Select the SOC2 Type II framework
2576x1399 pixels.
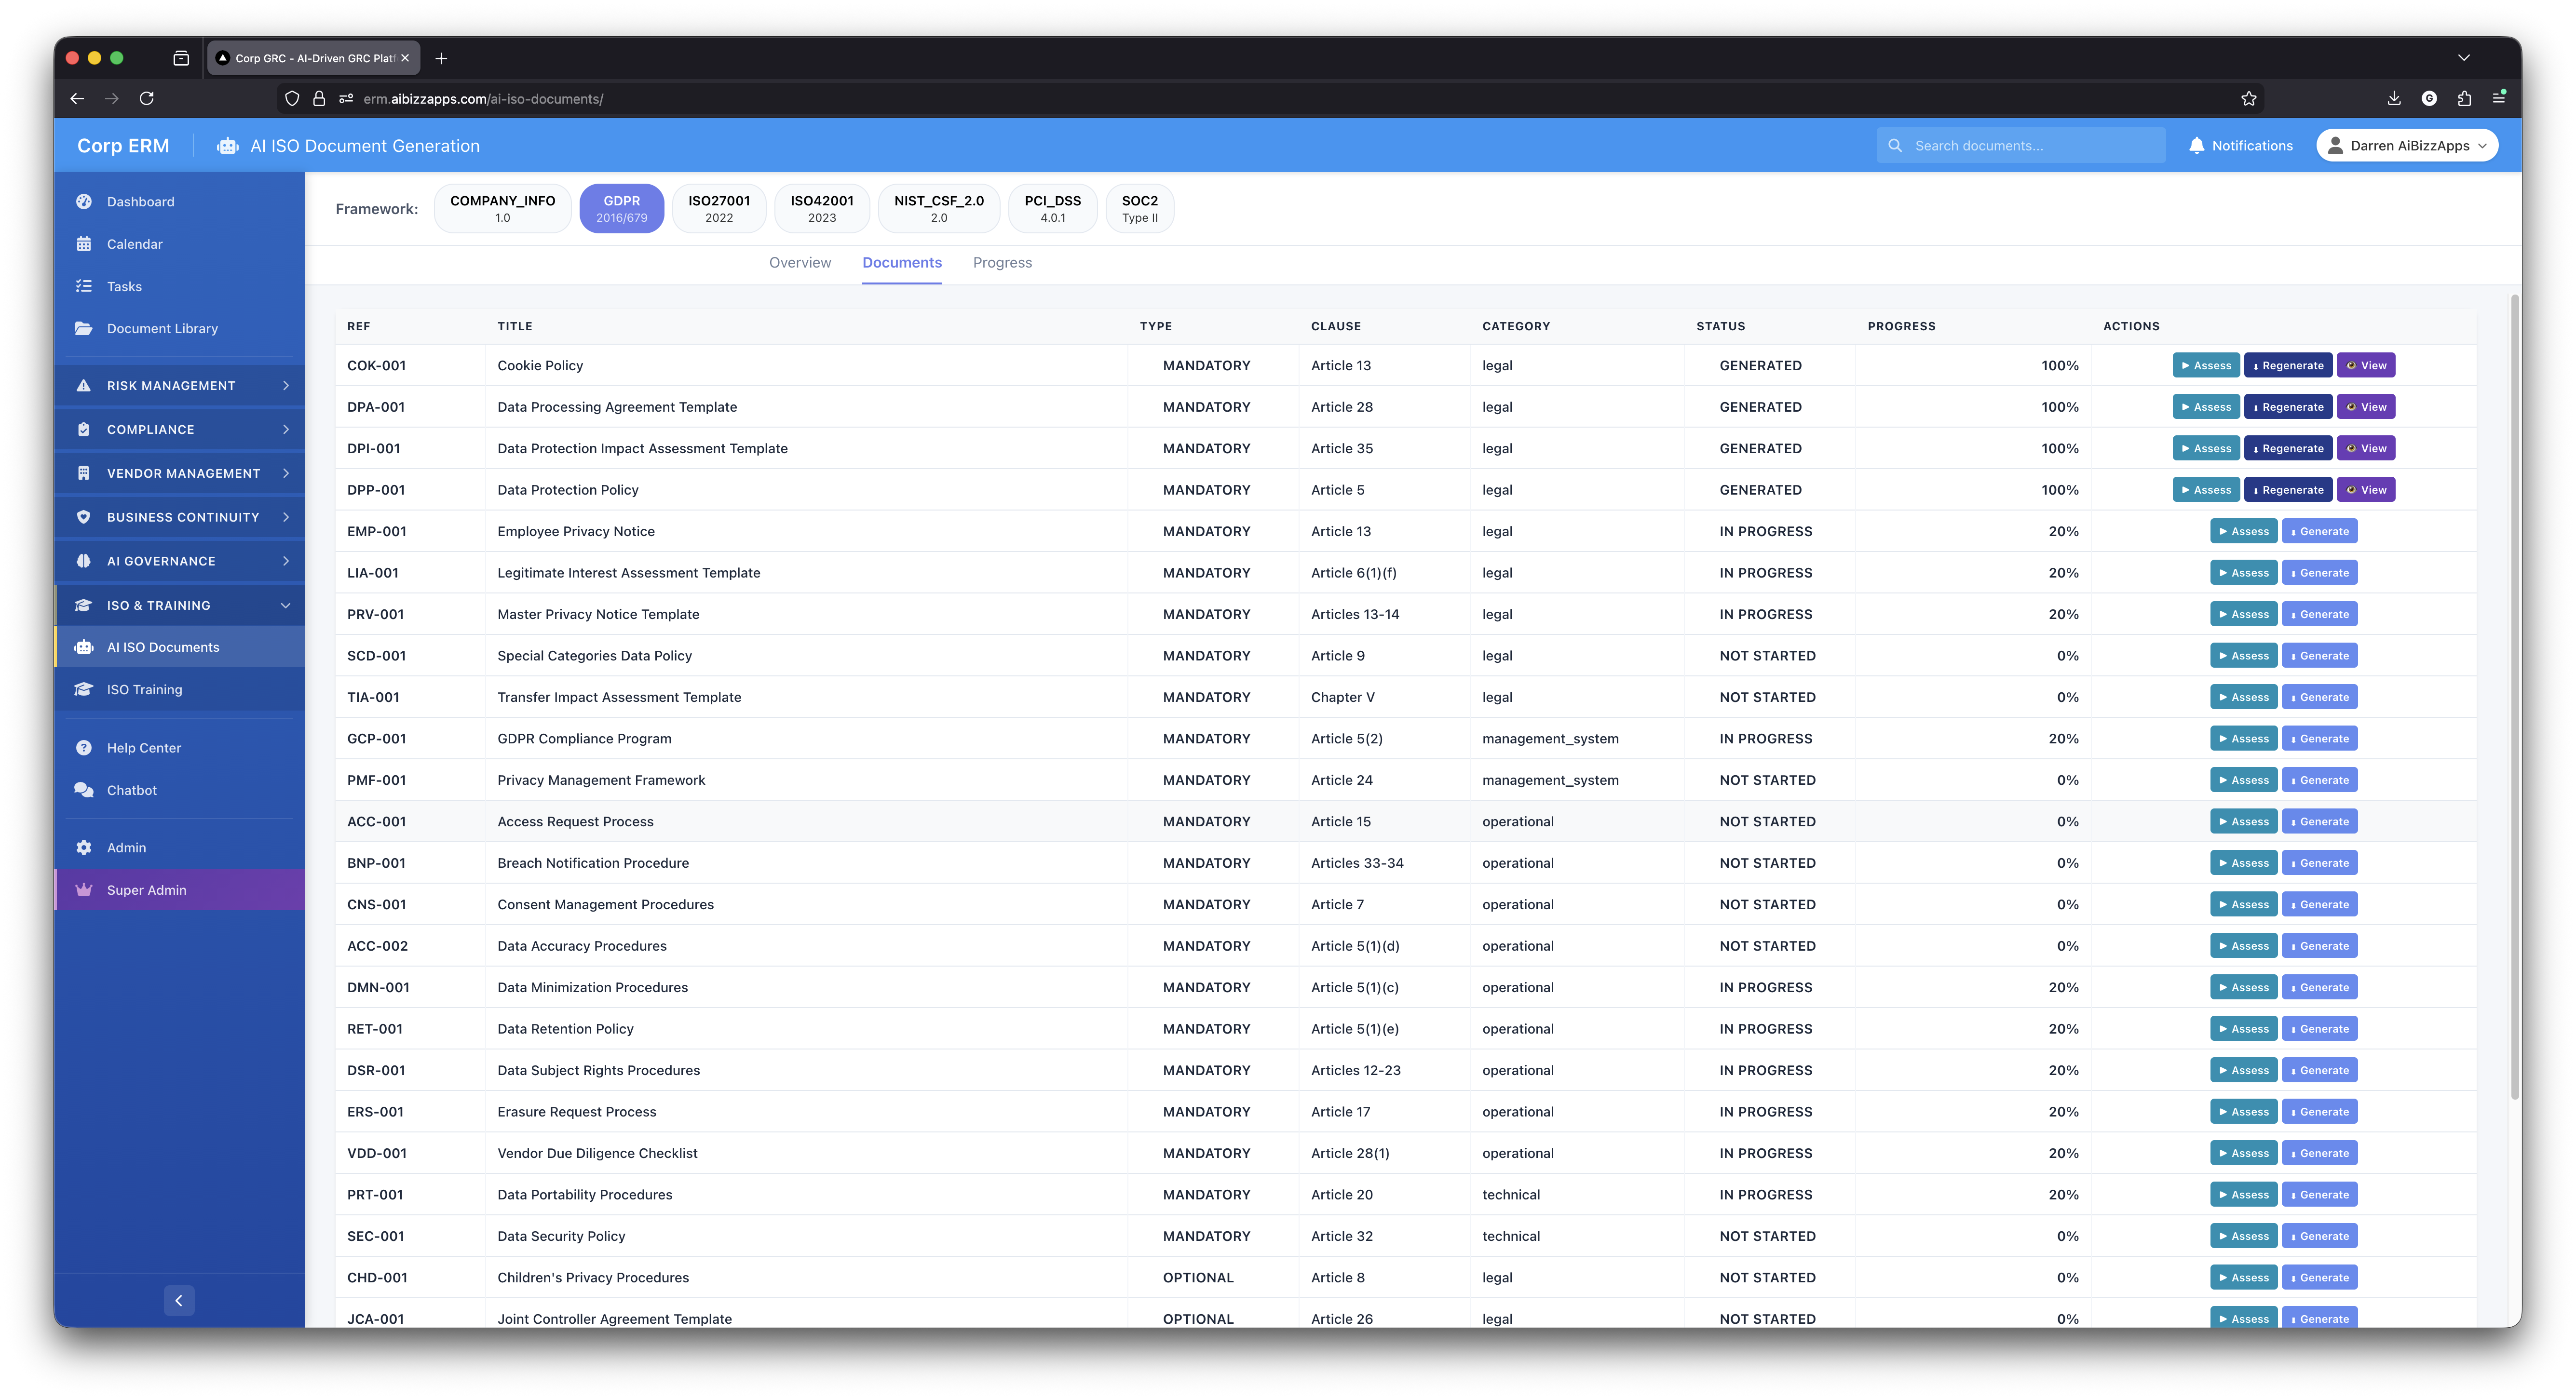coord(1139,207)
